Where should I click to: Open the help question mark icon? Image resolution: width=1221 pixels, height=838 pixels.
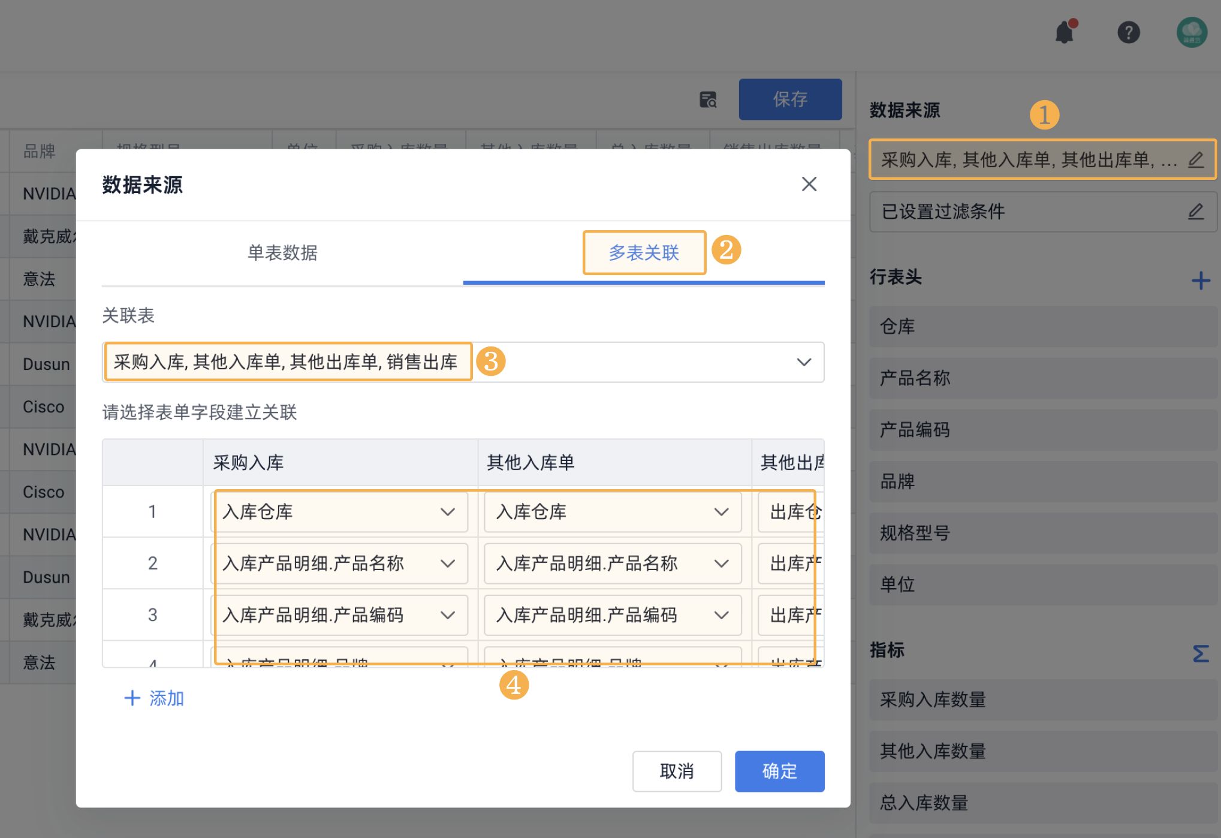[1128, 32]
